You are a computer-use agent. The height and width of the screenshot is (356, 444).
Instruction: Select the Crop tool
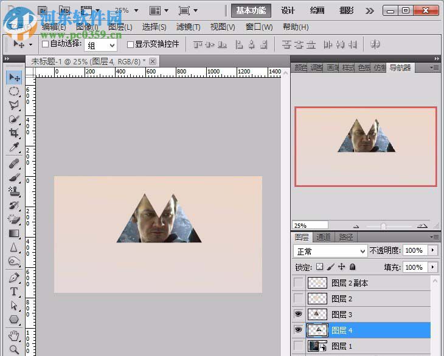tap(14, 134)
